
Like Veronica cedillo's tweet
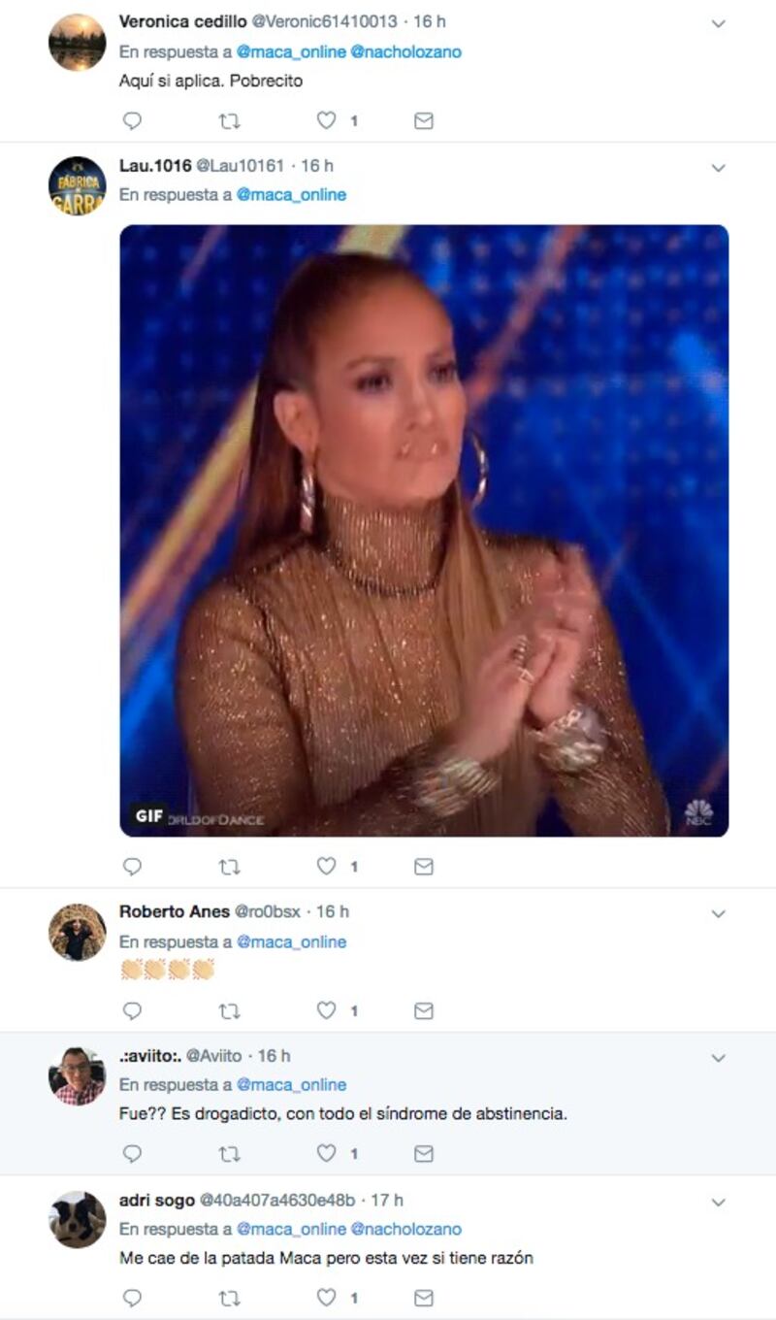[x=327, y=121]
